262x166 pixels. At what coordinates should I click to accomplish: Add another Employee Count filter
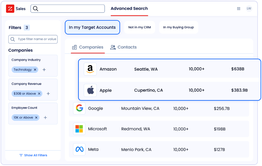pyautogui.click(x=45, y=118)
